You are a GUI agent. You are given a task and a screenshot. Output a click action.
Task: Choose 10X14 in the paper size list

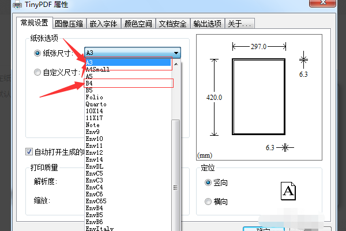[128, 111]
